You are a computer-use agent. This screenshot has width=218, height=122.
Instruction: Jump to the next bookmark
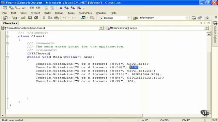pyautogui.click(x=66, y=8)
